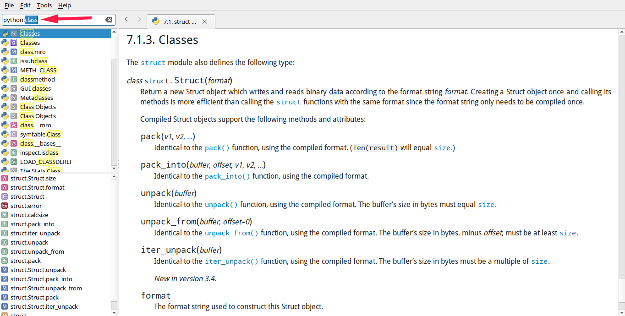This screenshot has width=625, height=316.
Task: Go back in navigation history
Action: [126, 19]
